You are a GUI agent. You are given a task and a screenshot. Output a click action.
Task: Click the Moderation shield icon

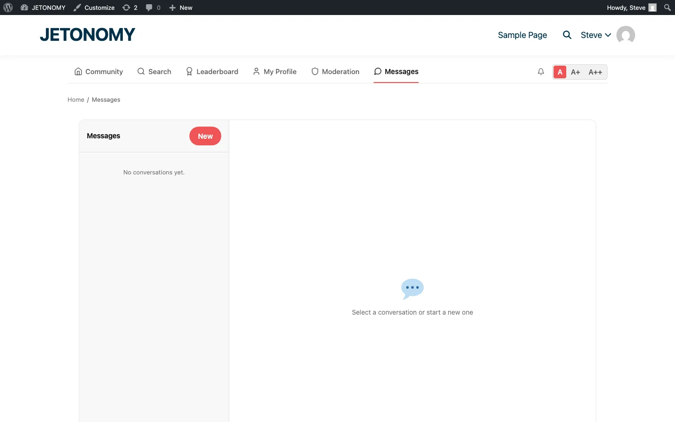coord(315,71)
